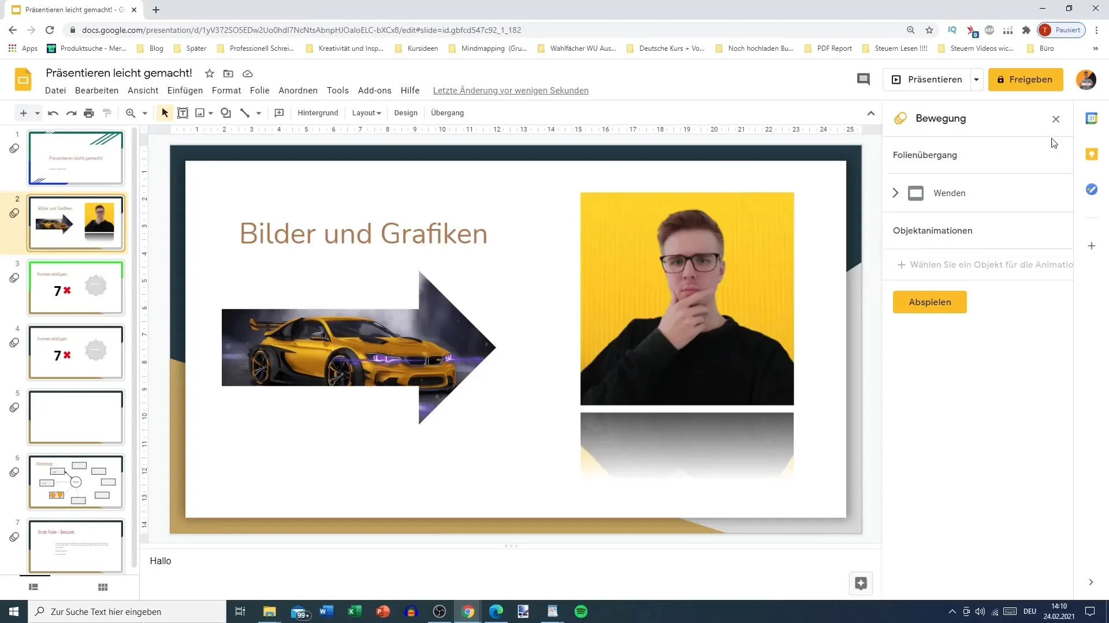Click the print icon
The image size is (1109, 623).
[89, 113]
